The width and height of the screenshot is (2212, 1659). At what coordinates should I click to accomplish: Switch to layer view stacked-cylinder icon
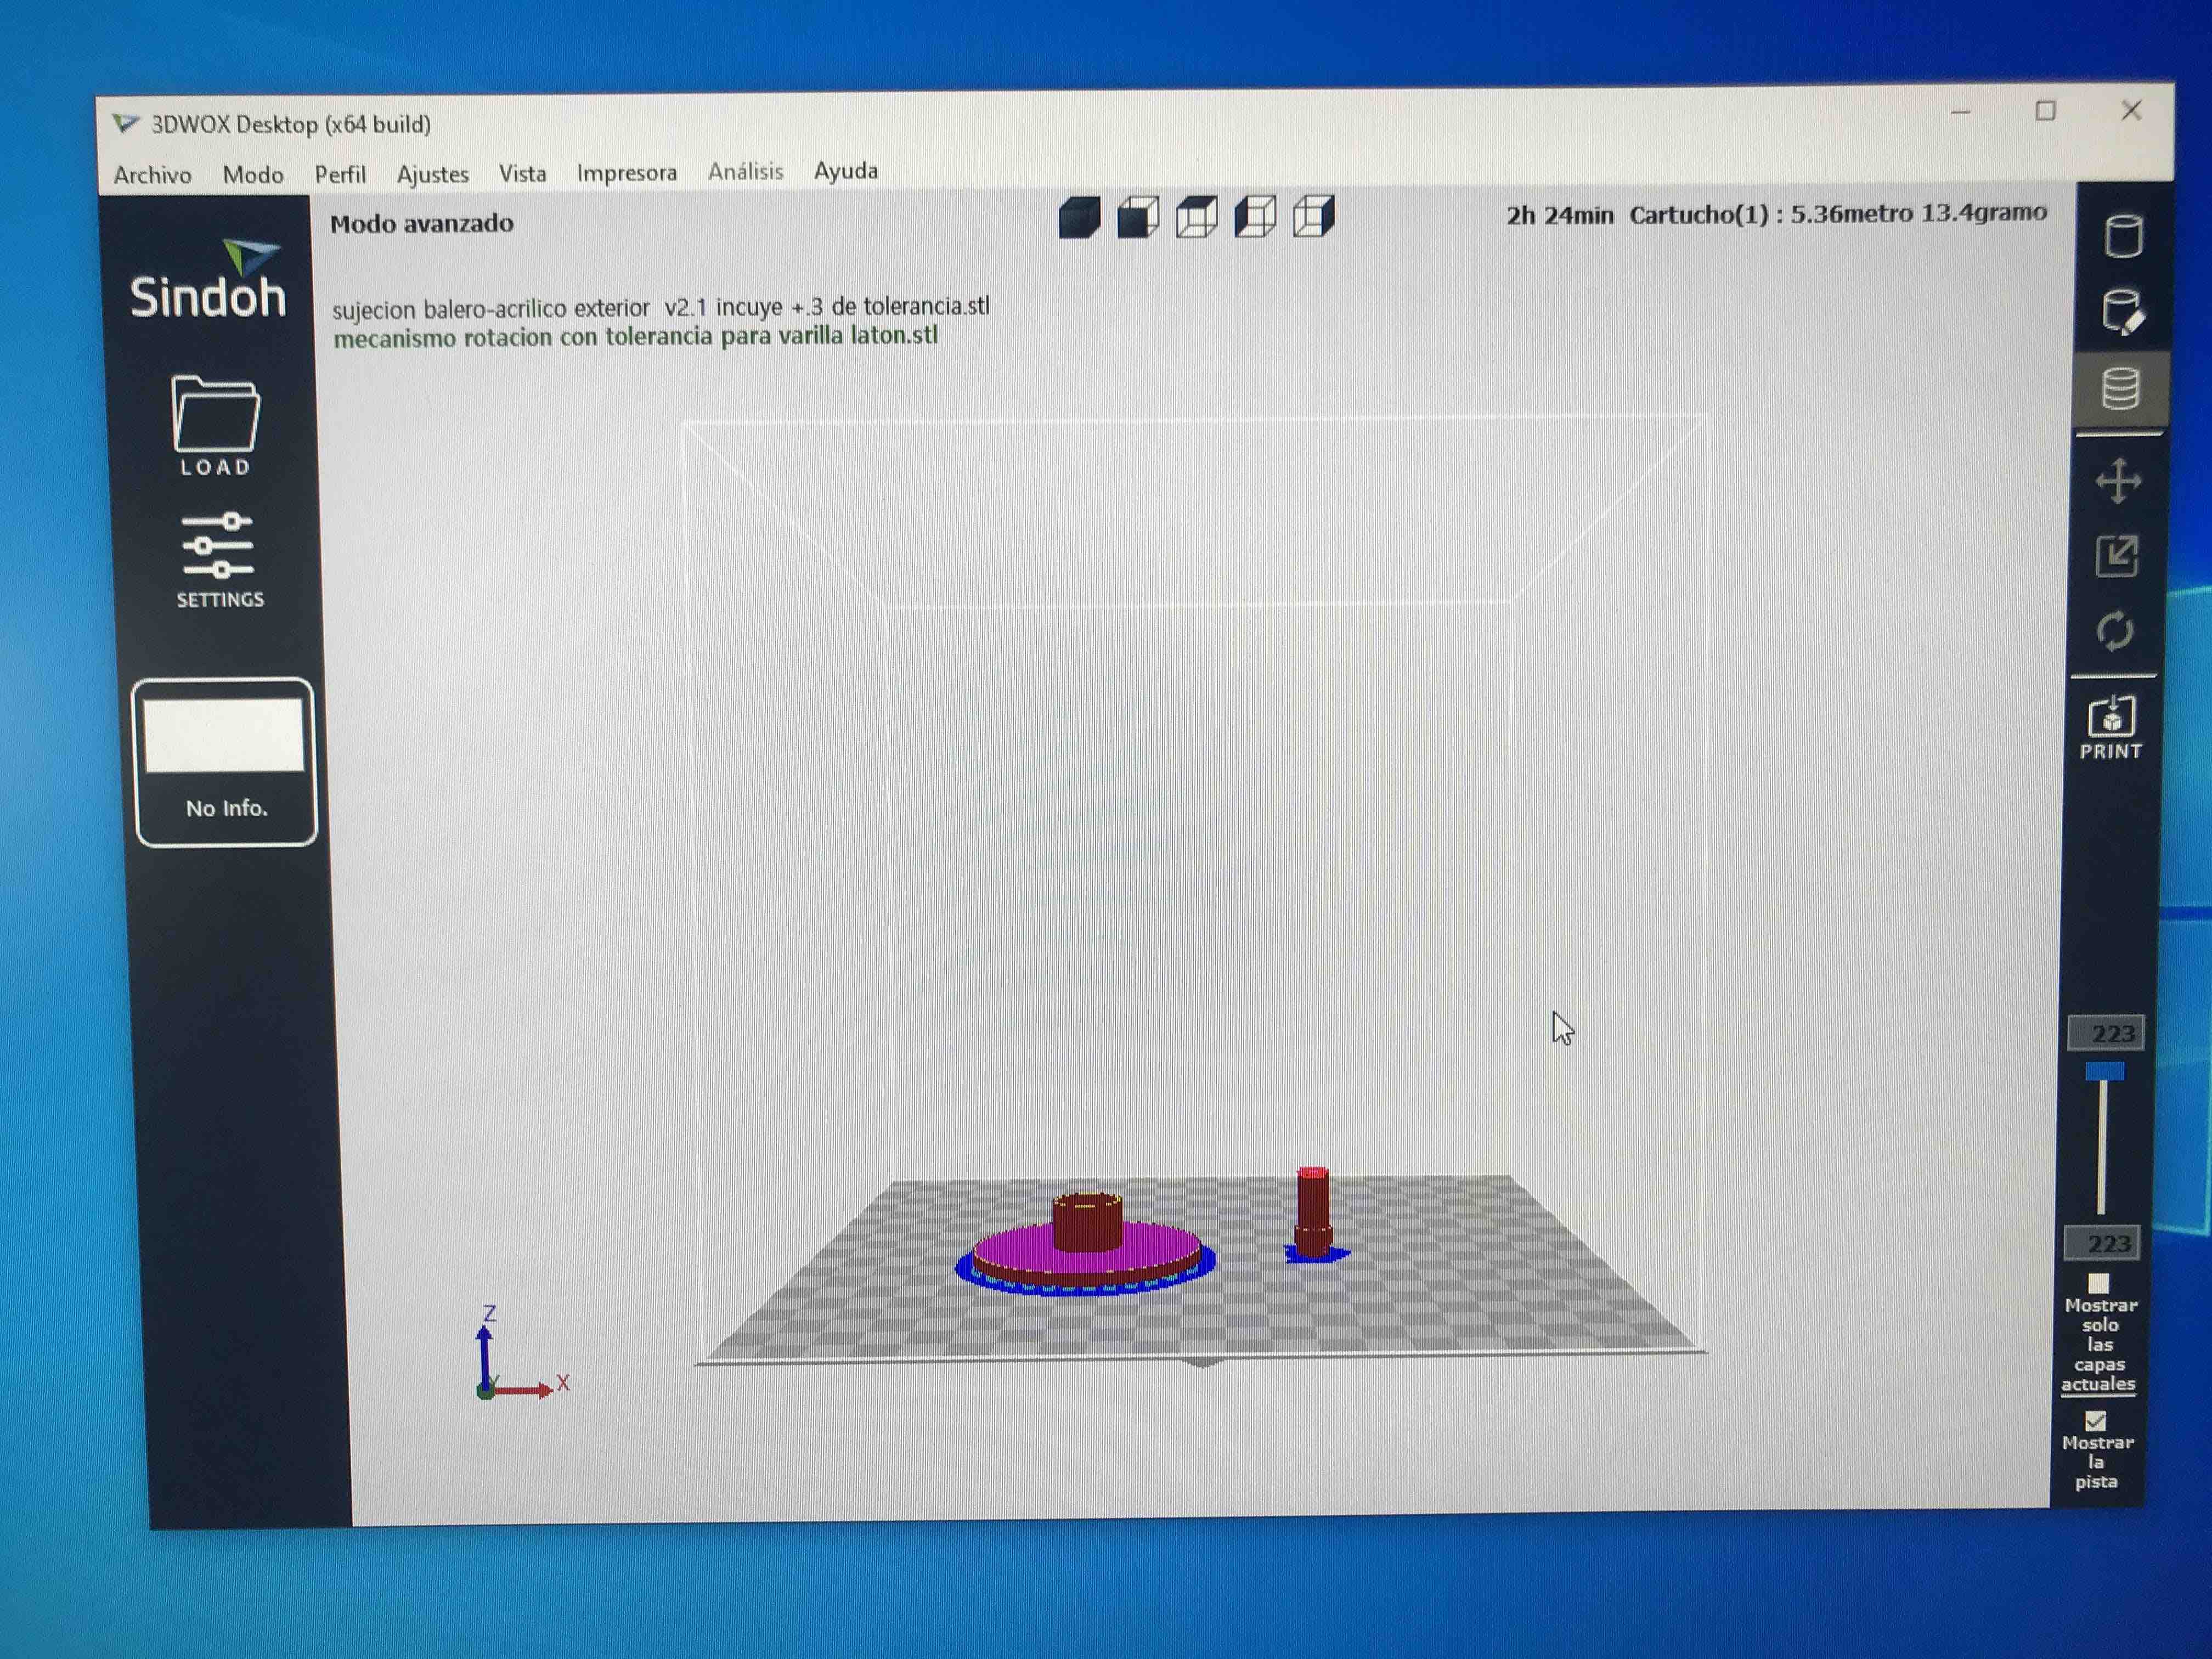(x=2120, y=388)
